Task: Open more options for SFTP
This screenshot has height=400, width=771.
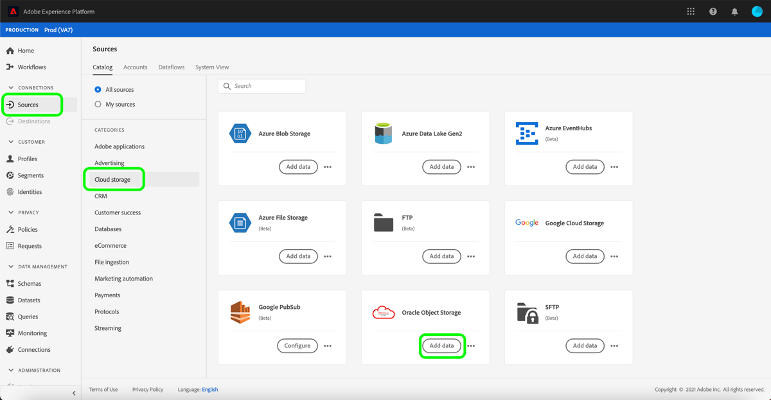Action: [614, 346]
